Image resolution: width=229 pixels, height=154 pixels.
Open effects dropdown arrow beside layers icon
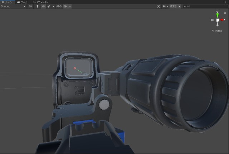tap(53, 6)
